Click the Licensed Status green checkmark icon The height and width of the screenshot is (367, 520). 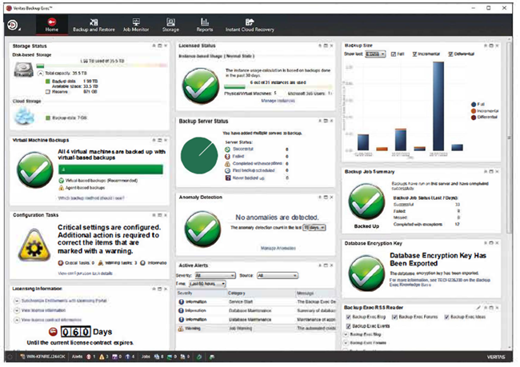pos(201,86)
